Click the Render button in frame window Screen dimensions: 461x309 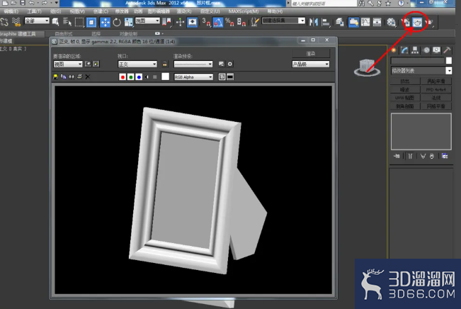[311, 53]
